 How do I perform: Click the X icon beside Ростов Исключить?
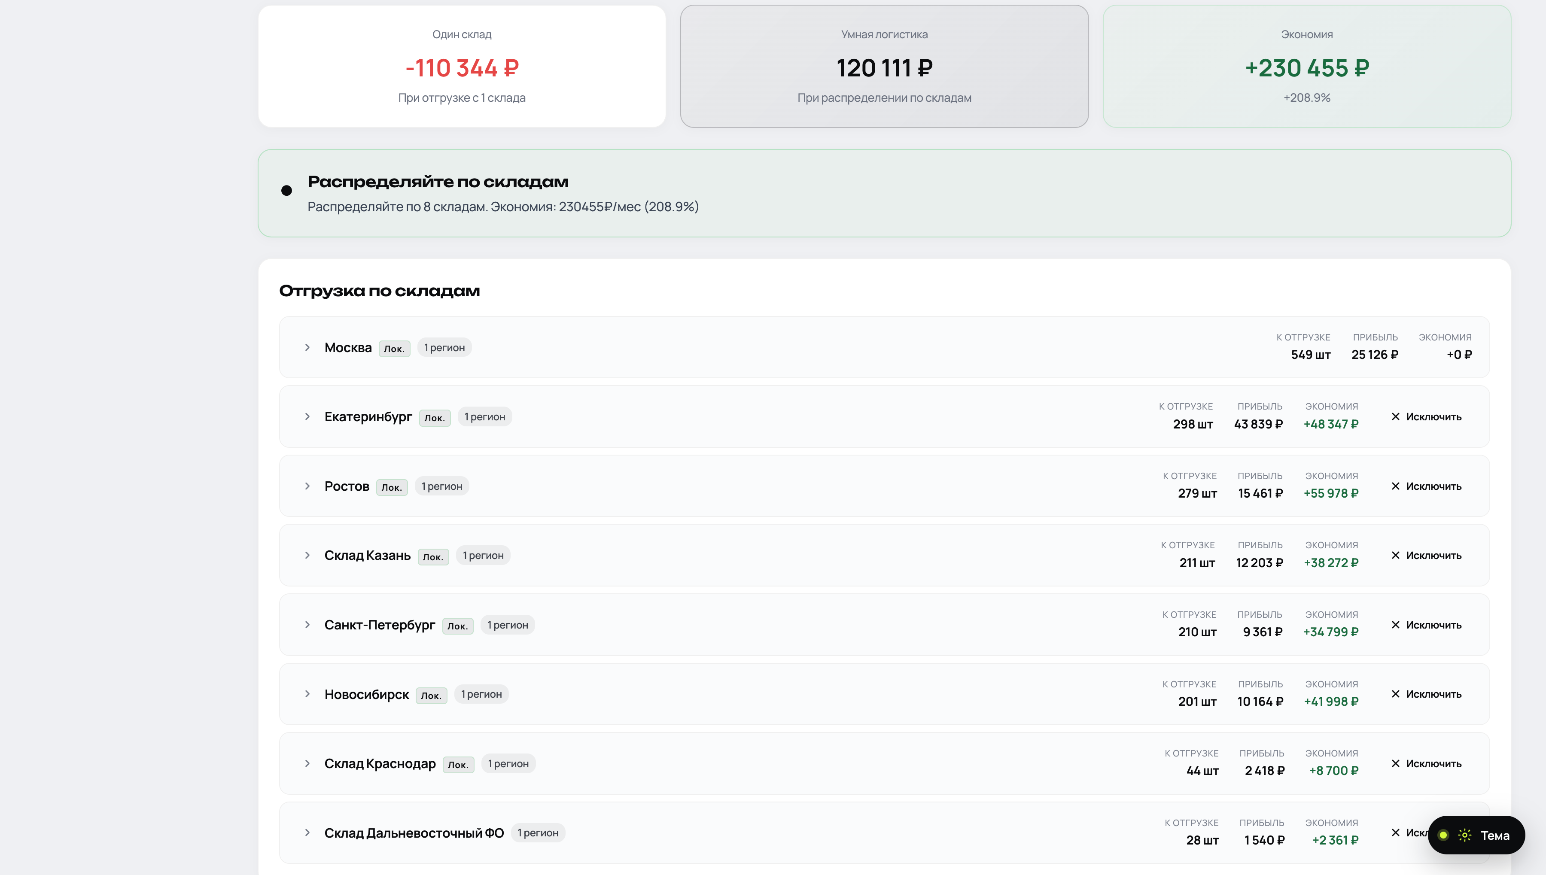click(1396, 486)
